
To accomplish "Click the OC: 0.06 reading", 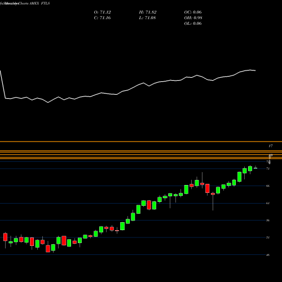I will click(193, 12).
